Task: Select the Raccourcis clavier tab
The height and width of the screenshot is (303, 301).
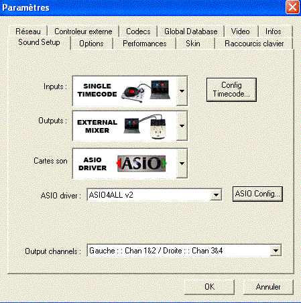Action: [254, 44]
